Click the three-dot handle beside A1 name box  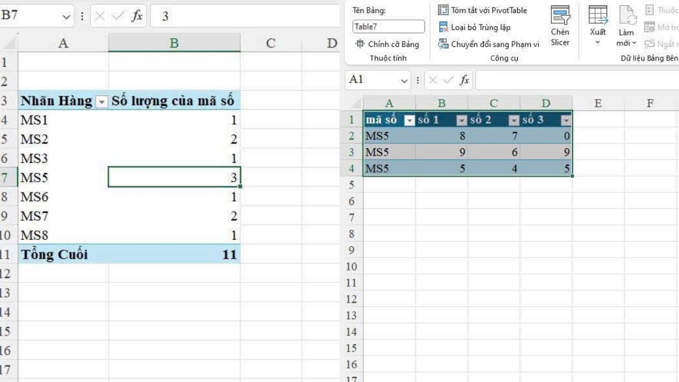pyautogui.click(x=418, y=80)
